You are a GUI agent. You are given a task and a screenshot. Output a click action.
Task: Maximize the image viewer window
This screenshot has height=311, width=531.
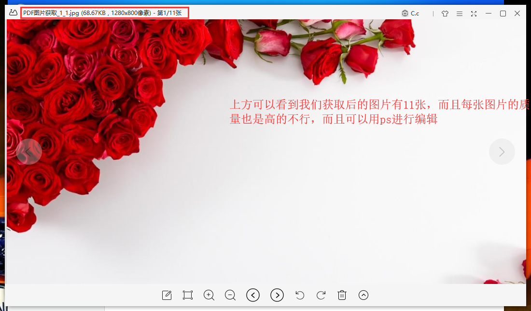pos(503,14)
